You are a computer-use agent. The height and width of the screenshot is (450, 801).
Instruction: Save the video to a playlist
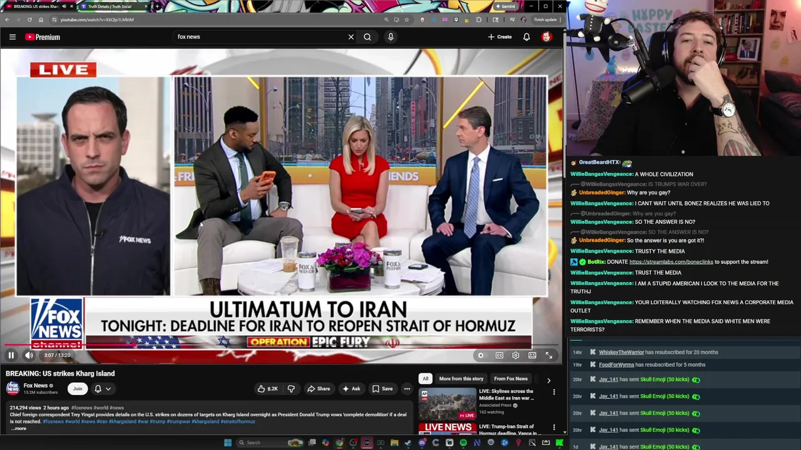(x=382, y=389)
